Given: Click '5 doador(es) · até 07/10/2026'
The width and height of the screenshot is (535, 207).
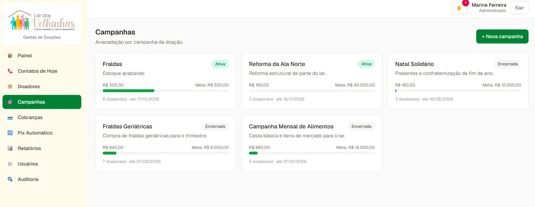Looking at the screenshot, I should pyautogui.click(x=278, y=162).
